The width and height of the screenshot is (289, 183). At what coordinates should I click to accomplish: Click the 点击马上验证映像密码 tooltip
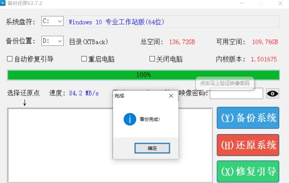tap(225, 83)
